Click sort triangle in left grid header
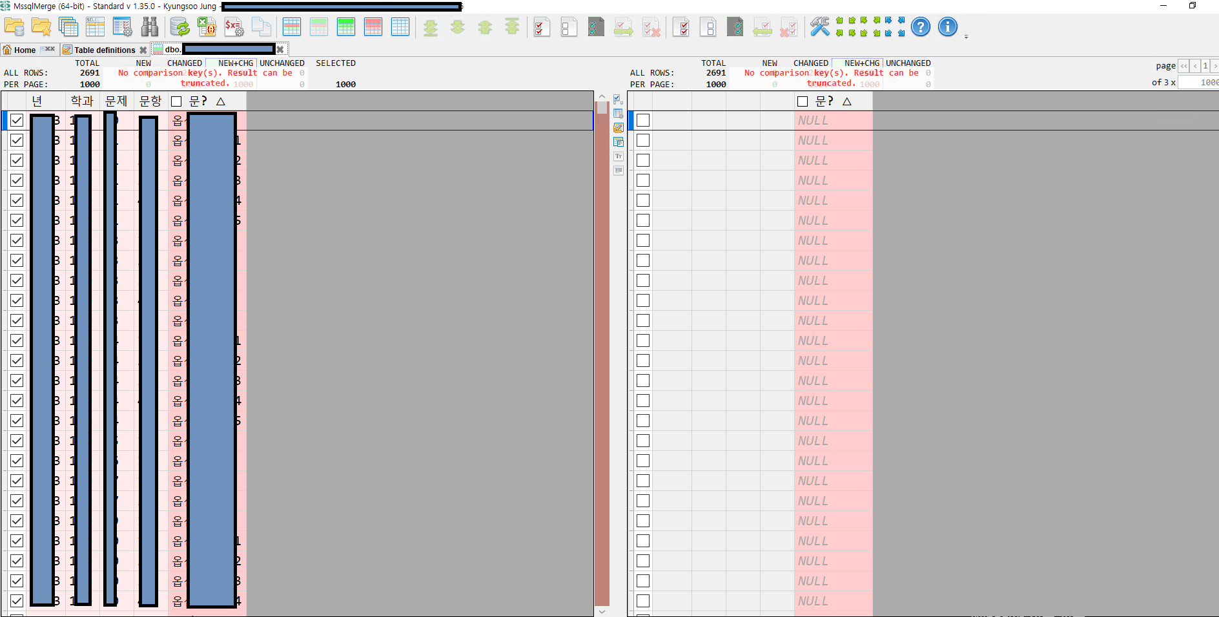 pos(221,101)
